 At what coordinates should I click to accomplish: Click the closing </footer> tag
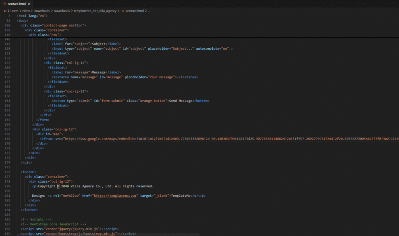point(29,210)
